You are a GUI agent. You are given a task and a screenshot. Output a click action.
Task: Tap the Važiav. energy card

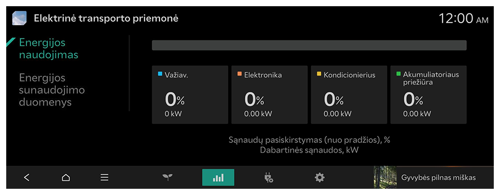pyautogui.click(x=190, y=94)
